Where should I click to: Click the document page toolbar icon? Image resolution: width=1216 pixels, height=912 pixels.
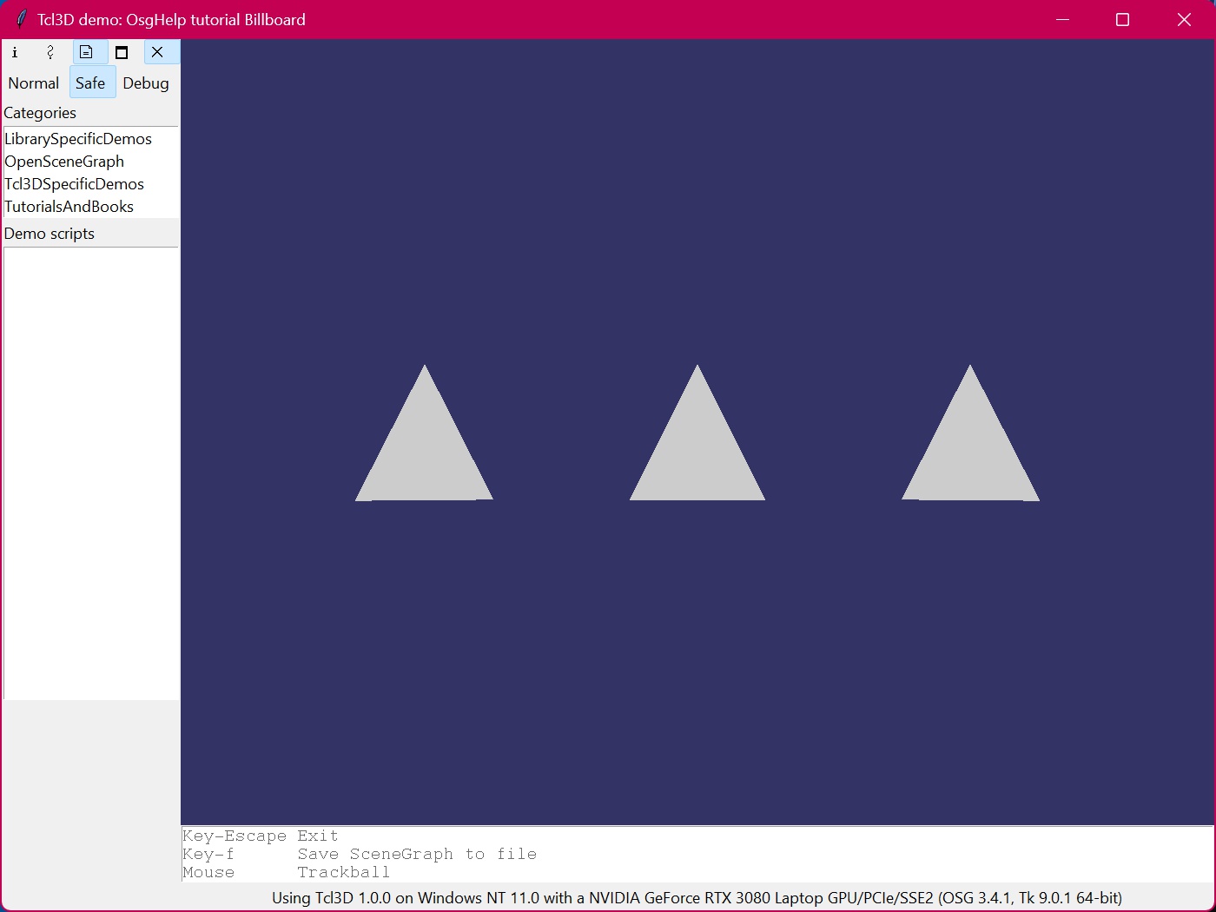pyautogui.click(x=86, y=52)
